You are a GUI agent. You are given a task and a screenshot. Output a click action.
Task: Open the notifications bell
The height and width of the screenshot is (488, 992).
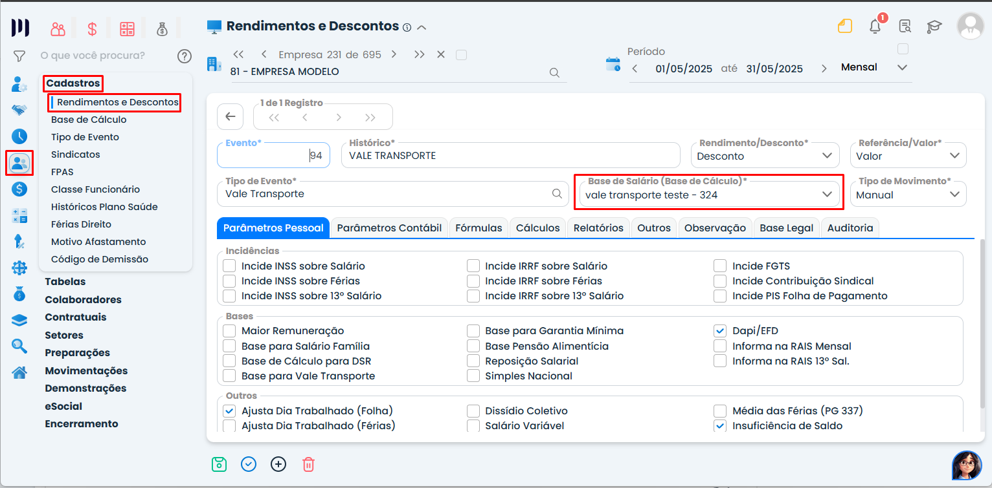pos(875,27)
